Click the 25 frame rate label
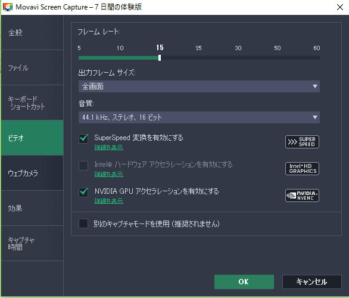349x298 pixels. [x=198, y=48]
